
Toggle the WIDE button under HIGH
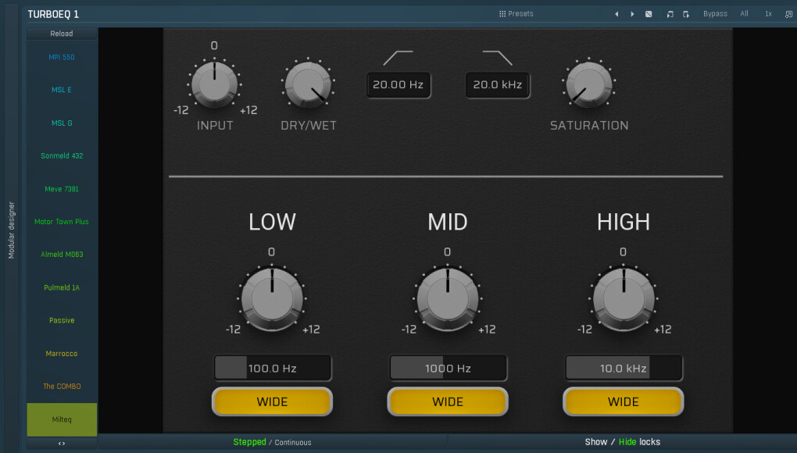[x=624, y=401]
